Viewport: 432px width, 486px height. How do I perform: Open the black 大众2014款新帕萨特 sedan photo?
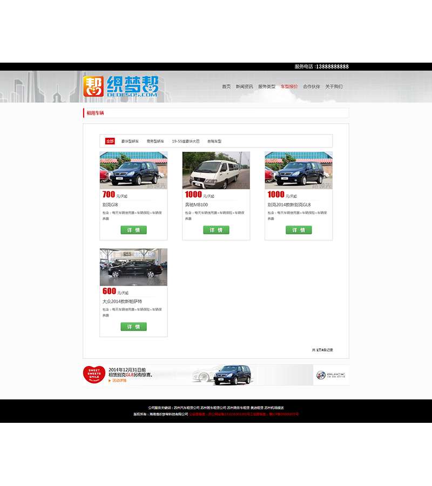point(133,267)
